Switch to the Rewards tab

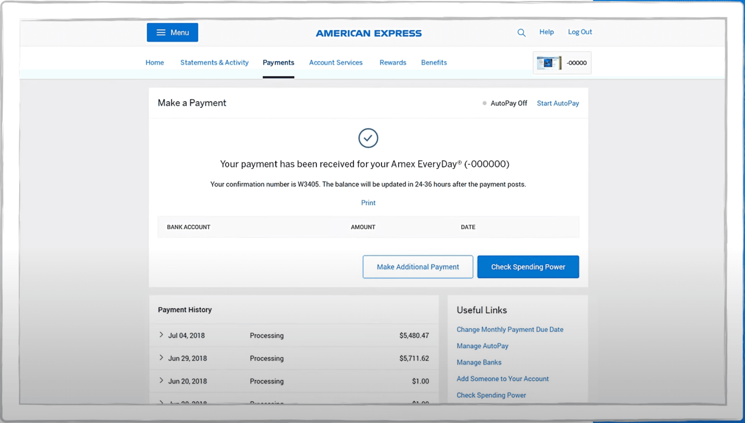(x=393, y=62)
